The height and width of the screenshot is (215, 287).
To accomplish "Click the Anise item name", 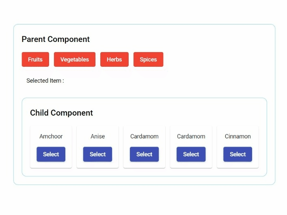I will click(97, 136).
